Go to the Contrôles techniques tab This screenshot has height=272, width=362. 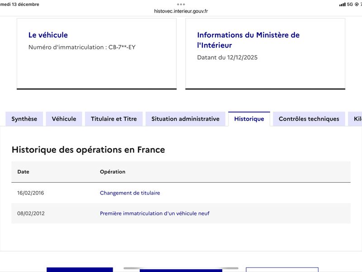(309, 119)
